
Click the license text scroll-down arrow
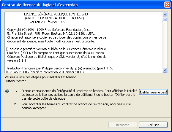(x=165, y=70)
